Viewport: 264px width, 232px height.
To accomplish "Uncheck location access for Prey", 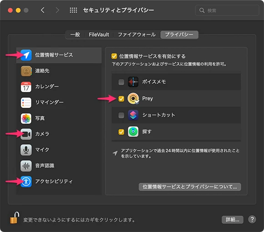I will coord(121,99).
